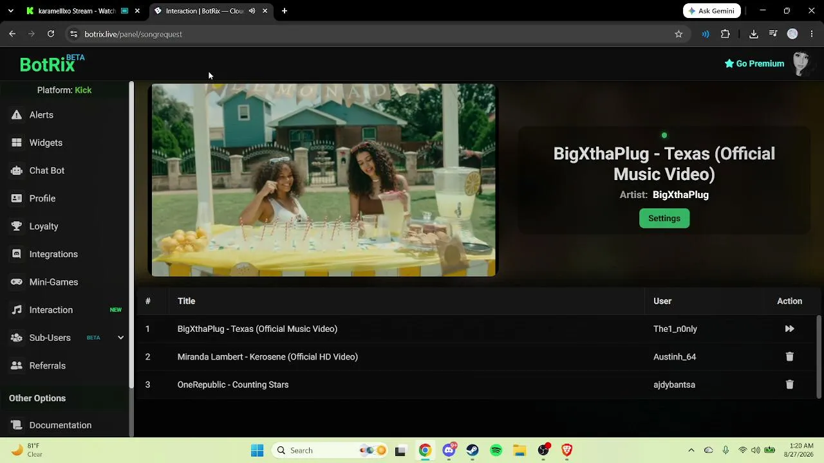824x463 pixels.
Task: Bookmark this page with star icon
Action: pyautogui.click(x=679, y=34)
